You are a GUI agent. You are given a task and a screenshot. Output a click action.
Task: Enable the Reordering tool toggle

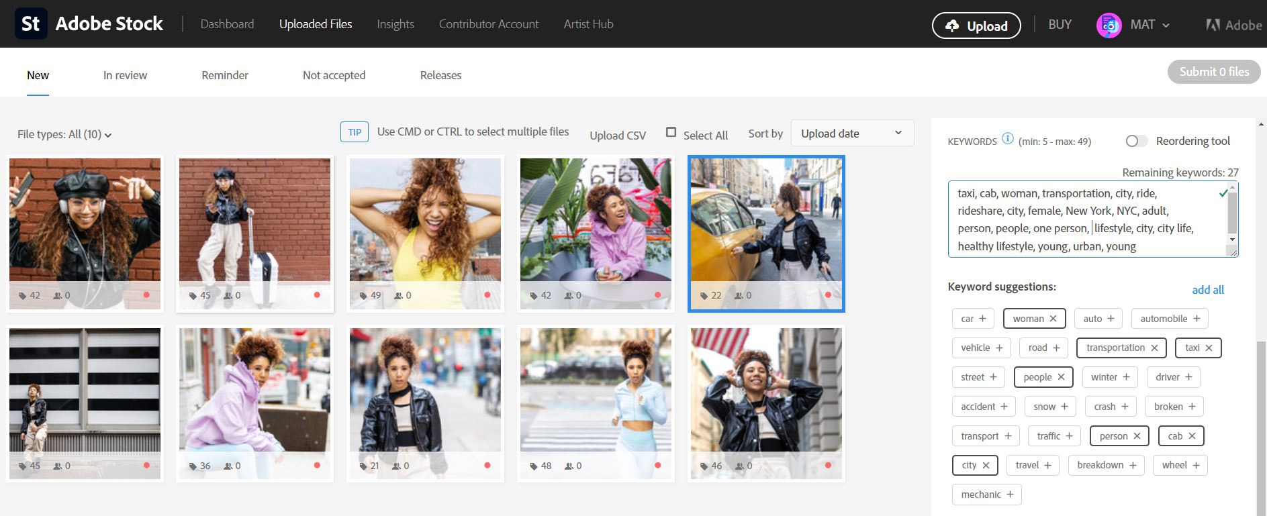1136,141
